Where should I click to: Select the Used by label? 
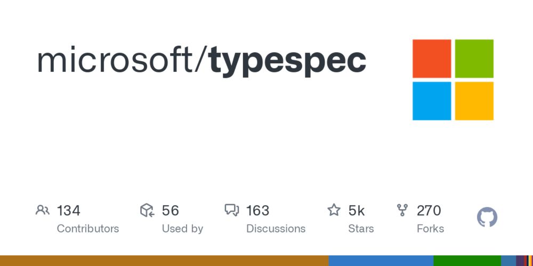pos(182,229)
